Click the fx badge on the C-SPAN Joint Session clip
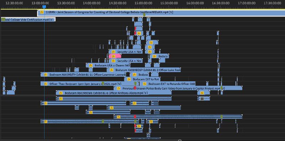Viewport: 285px width, 141px height. [42, 12]
